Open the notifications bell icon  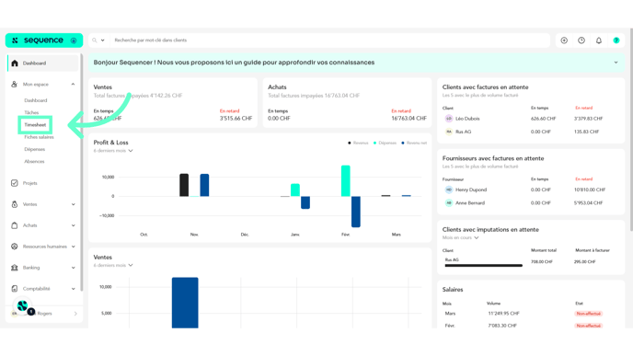(x=599, y=40)
